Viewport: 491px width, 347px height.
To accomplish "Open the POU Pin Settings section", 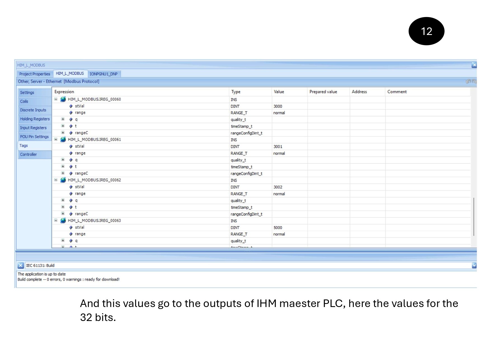I will coord(34,137).
